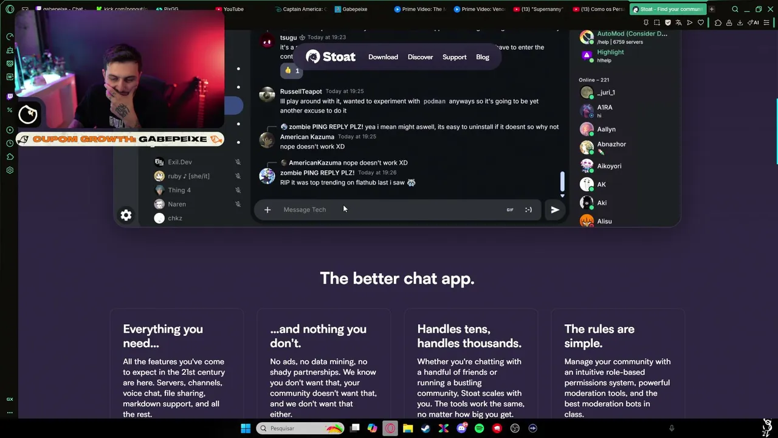Image resolution: width=778 pixels, height=438 pixels.
Task: Open Steam from the taskbar
Action: [x=425, y=428]
